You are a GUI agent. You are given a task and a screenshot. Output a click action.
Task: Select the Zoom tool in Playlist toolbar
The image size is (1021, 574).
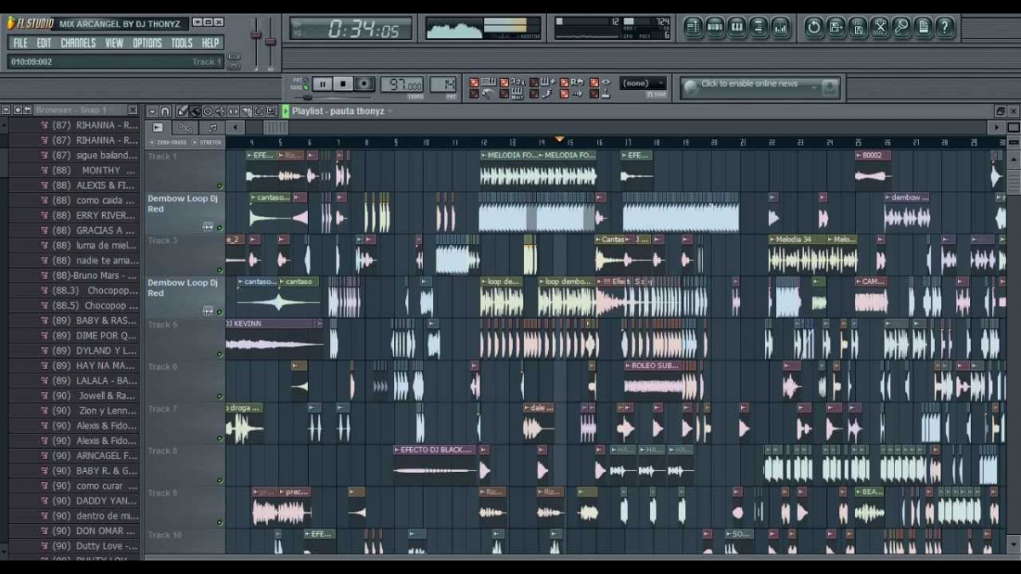(x=271, y=111)
